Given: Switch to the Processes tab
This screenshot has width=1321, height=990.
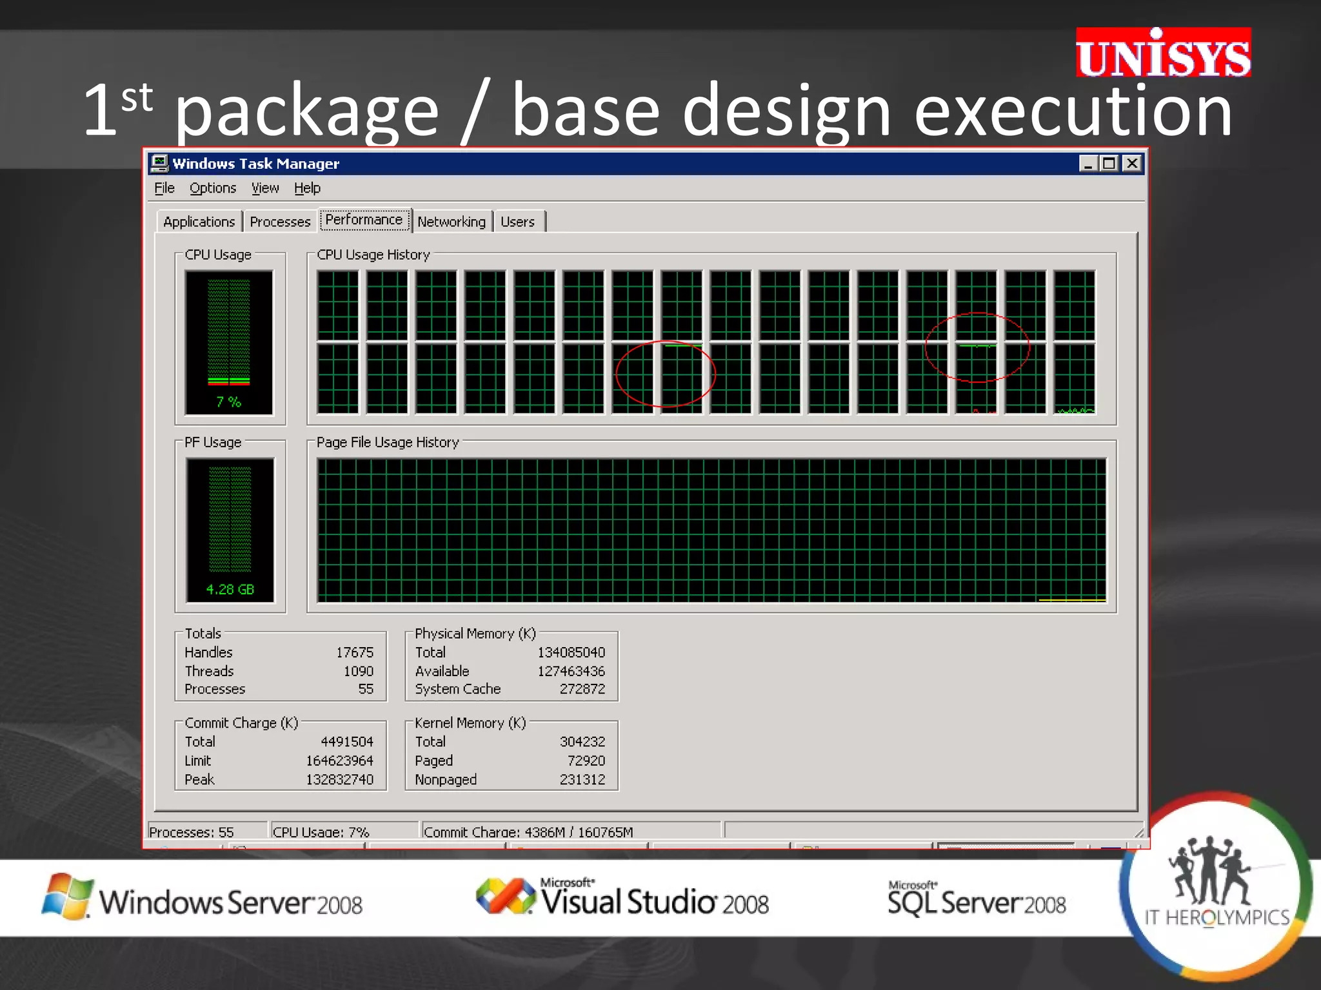Looking at the screenshot, I should coord(280,222).
